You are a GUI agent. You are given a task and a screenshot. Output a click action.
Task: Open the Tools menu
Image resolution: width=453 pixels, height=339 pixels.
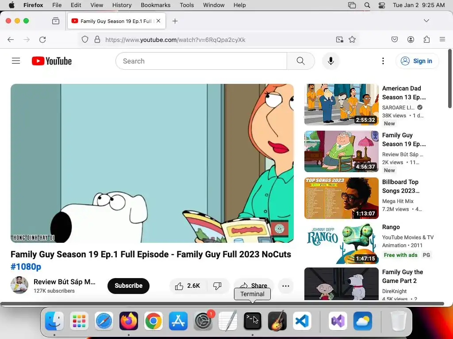coord(187,5)
